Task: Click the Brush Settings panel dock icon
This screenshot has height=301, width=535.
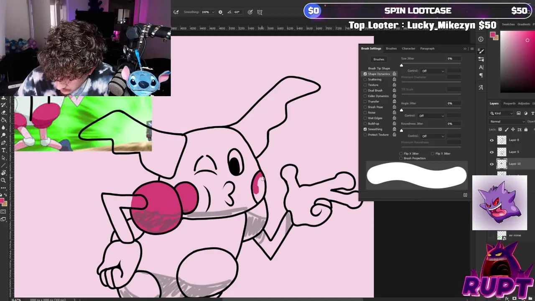Action: 481,51
